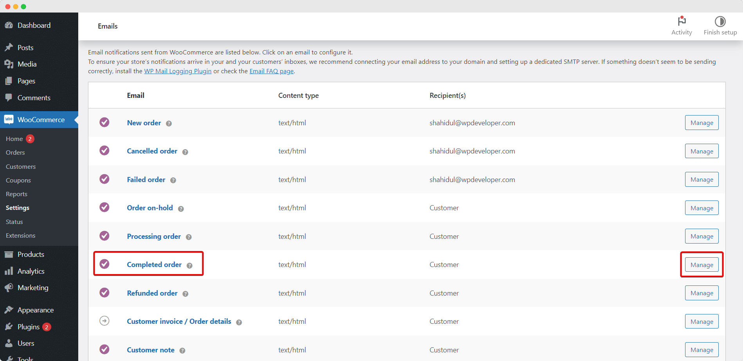Click the enabled checkmark for New order

104,122
